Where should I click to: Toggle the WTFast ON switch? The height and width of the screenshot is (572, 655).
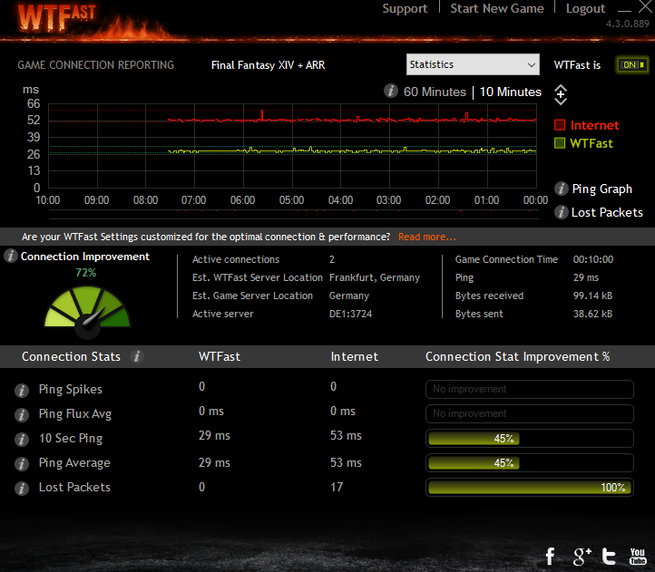point(631,65)
